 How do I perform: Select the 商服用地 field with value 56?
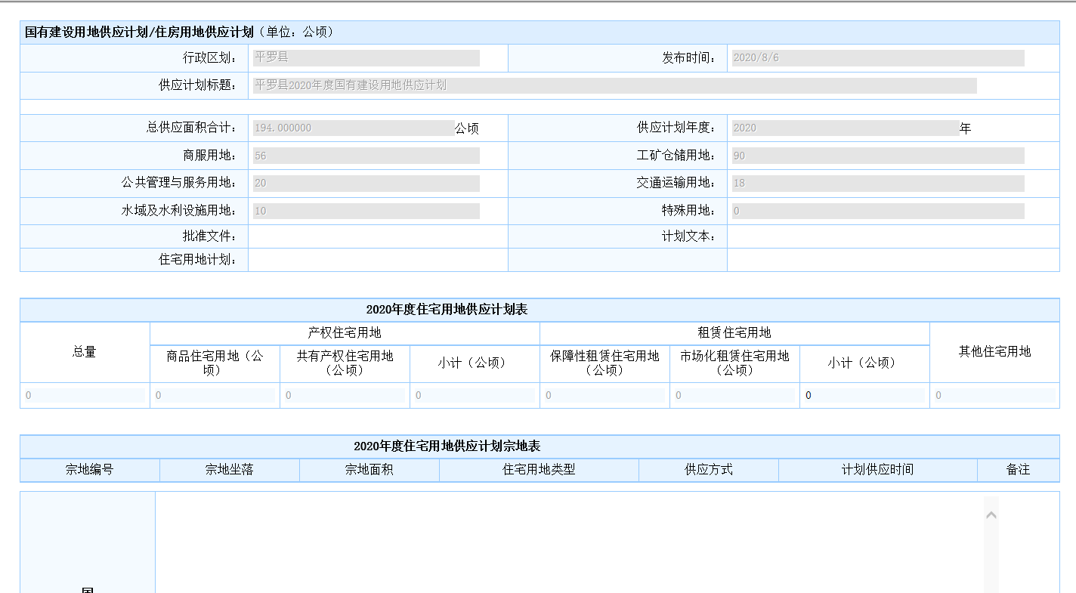[366, 156]
